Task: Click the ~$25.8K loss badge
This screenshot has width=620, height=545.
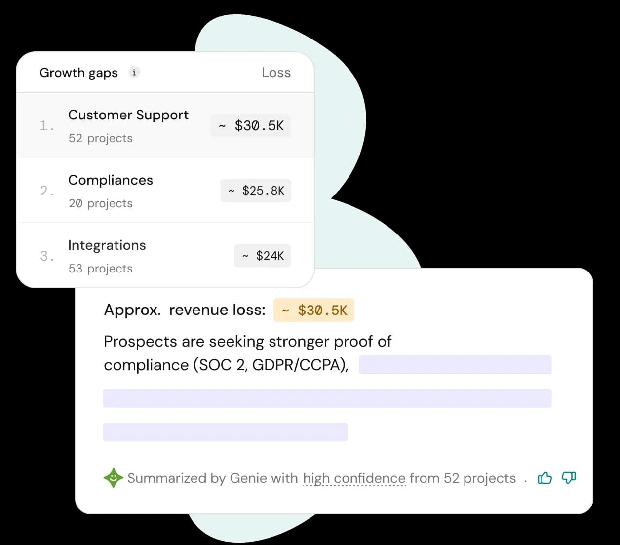Action: click(x=256, y=191)
